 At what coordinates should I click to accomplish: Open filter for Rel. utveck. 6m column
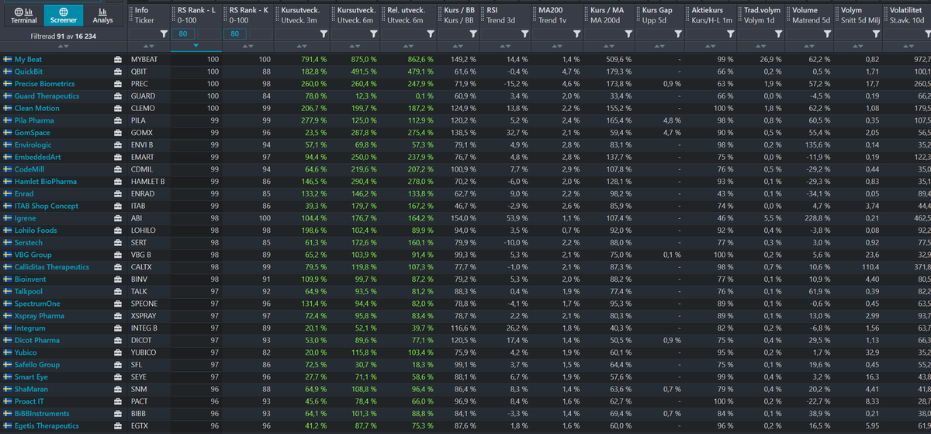pos(430,34)
